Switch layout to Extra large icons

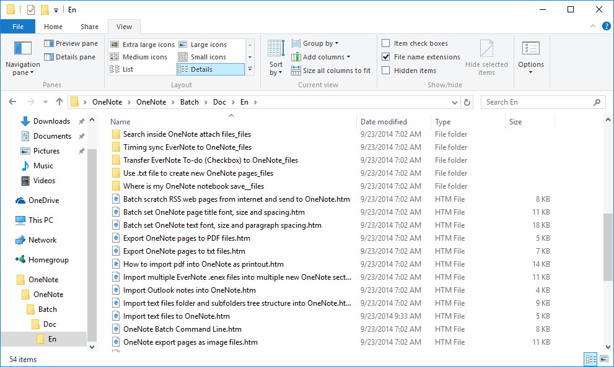coord(142,45)
